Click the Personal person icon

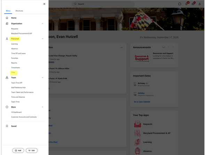[x=7, y=39]
